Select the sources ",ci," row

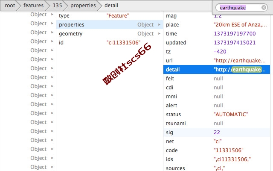pyautogui.click(x=217, y=168)
